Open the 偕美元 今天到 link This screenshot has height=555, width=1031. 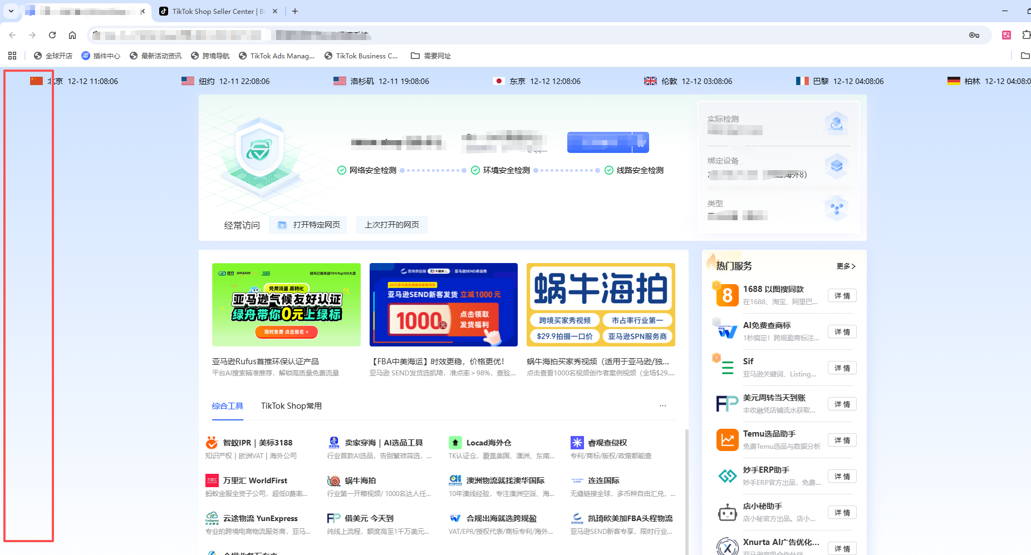[369, 518]
